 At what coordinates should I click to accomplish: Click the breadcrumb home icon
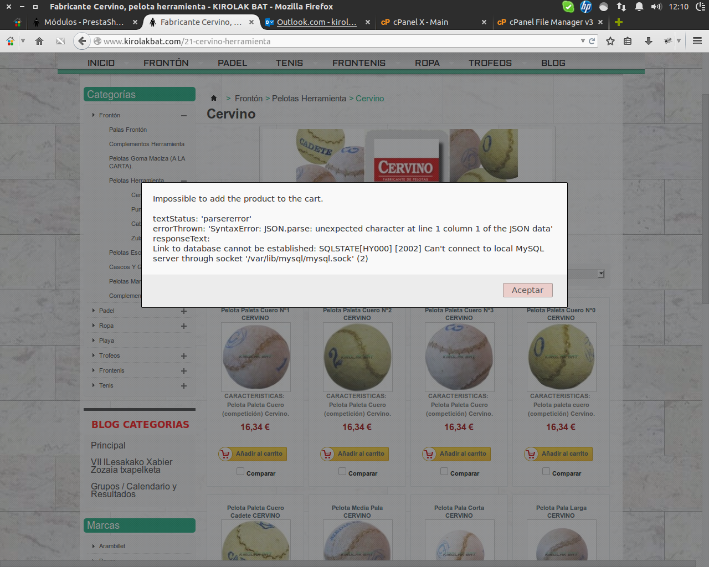click(214, 98)
